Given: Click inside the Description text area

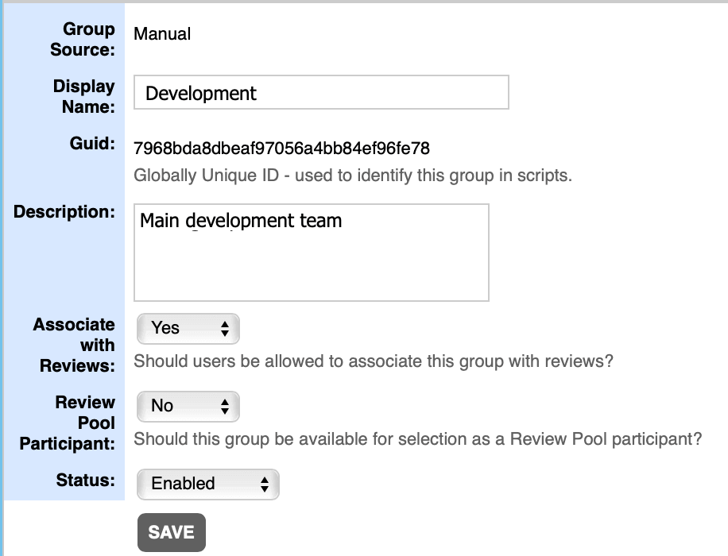Looking at the screenshot, I should click(310, 252).
